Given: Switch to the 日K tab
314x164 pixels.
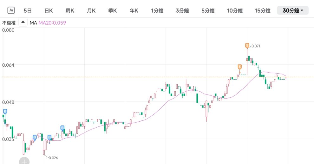Looking at the screenshot, I should click(x=49, y=10).
